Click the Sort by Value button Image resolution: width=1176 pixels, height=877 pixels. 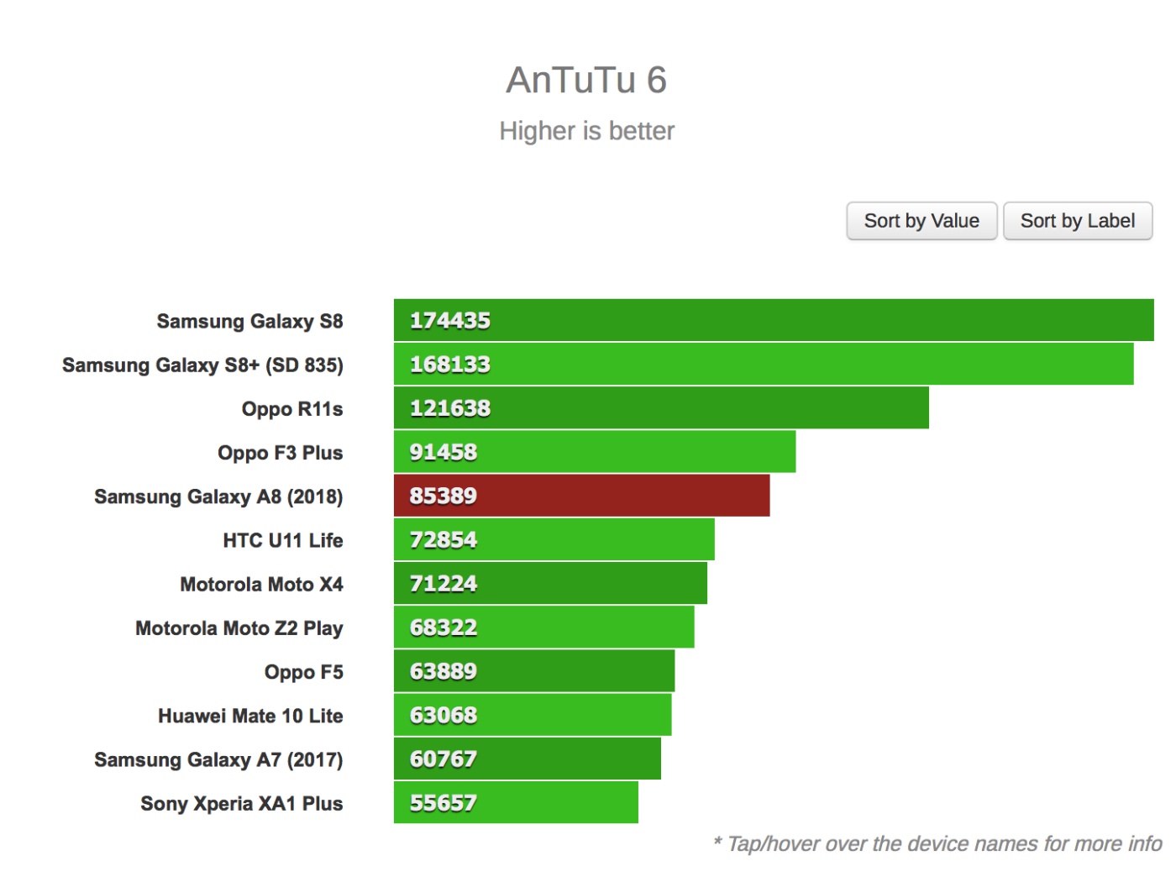(x=921, y=221)
